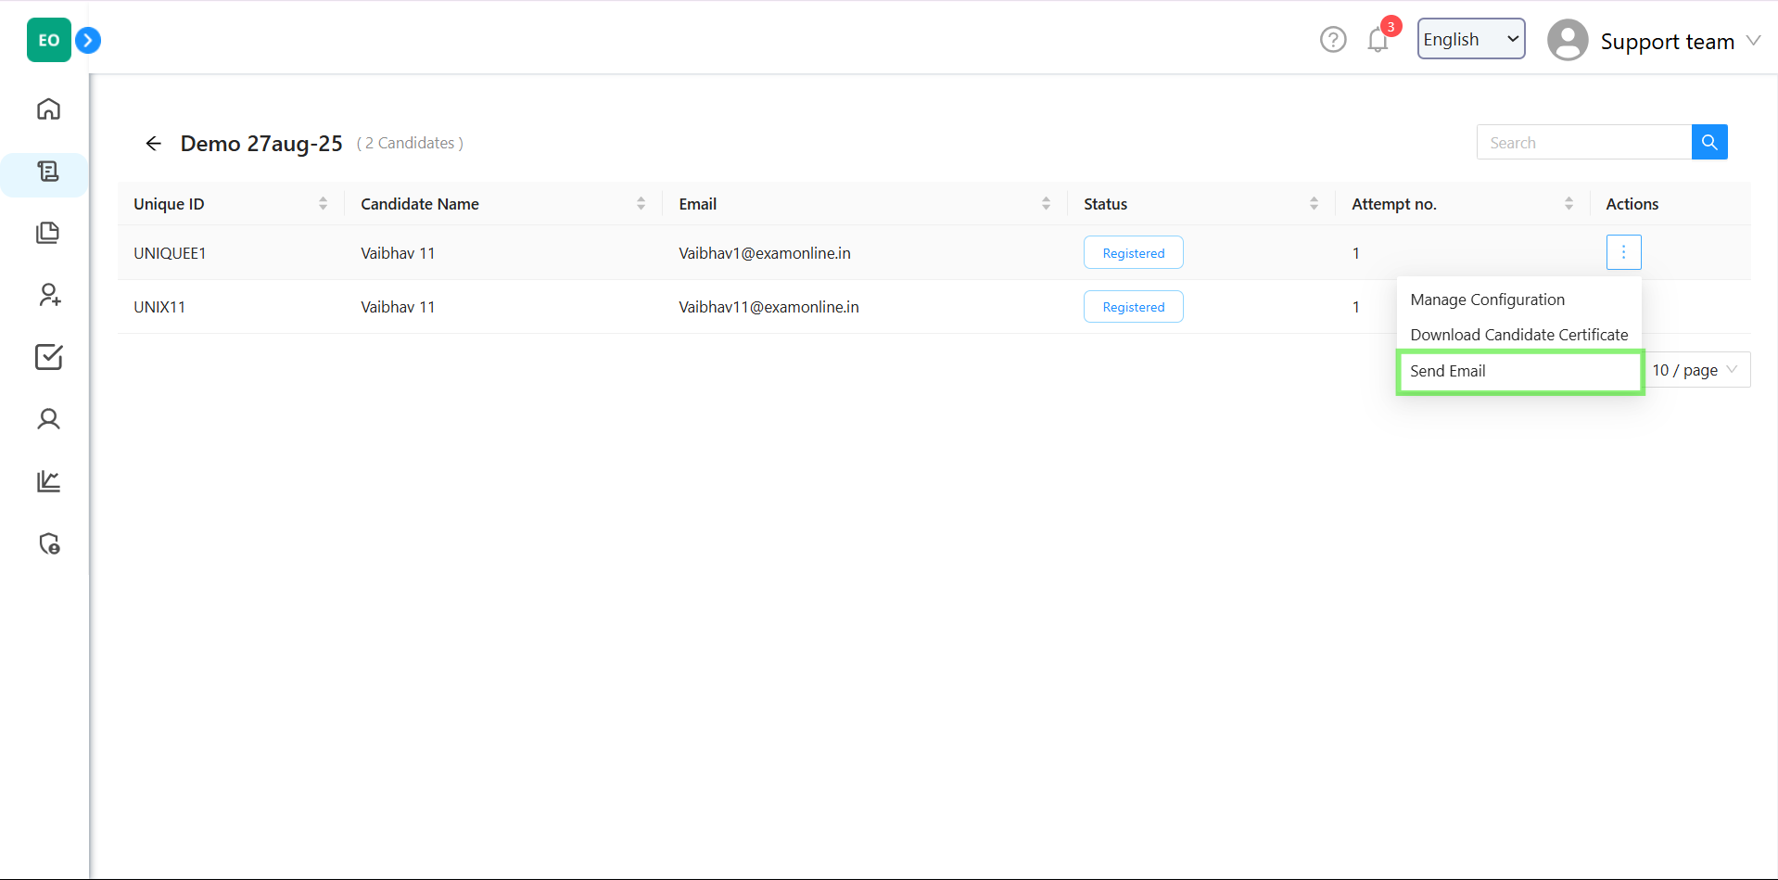Open the notifications bell
Viewport: 1778px width, 880px height.
click(1378, 41)
